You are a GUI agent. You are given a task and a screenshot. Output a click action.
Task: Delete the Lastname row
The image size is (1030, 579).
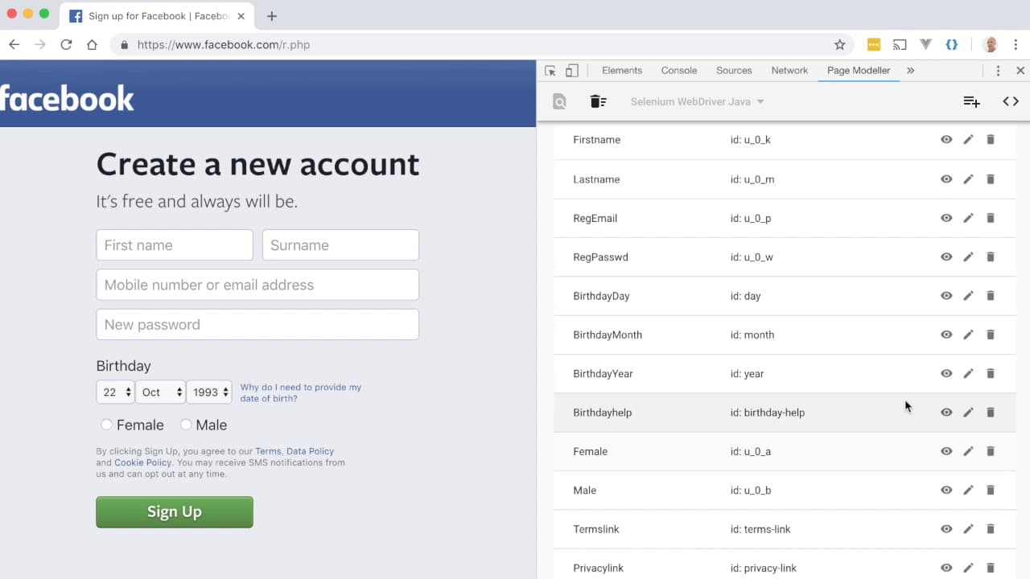991,179
